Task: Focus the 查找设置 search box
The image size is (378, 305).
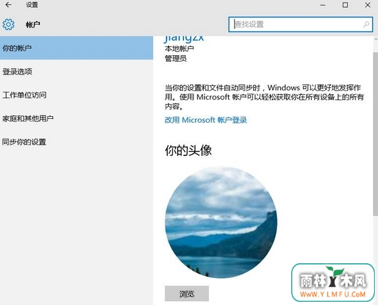Action: [301, 24]
